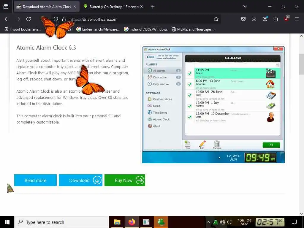Screen dimensions: 304x228
Task: Toggle checkbox for the 10 December alarm
Action: (190, 117)
